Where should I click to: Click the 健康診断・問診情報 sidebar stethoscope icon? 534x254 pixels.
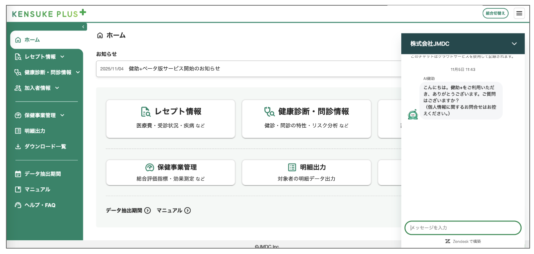tap(18, 72)
